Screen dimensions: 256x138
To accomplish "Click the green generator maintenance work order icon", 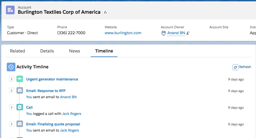I will point(20,79).
